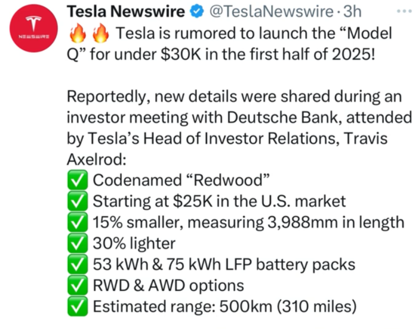The image size is (420, 329).
Task: Click the Travis Axelrod name text
Action: point(227,149)
